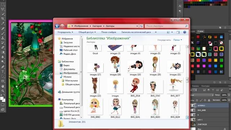The width and height of the screenshot is (231, 130).
Task: Click Аватария in the address breadcrumb
Action: 97,26
